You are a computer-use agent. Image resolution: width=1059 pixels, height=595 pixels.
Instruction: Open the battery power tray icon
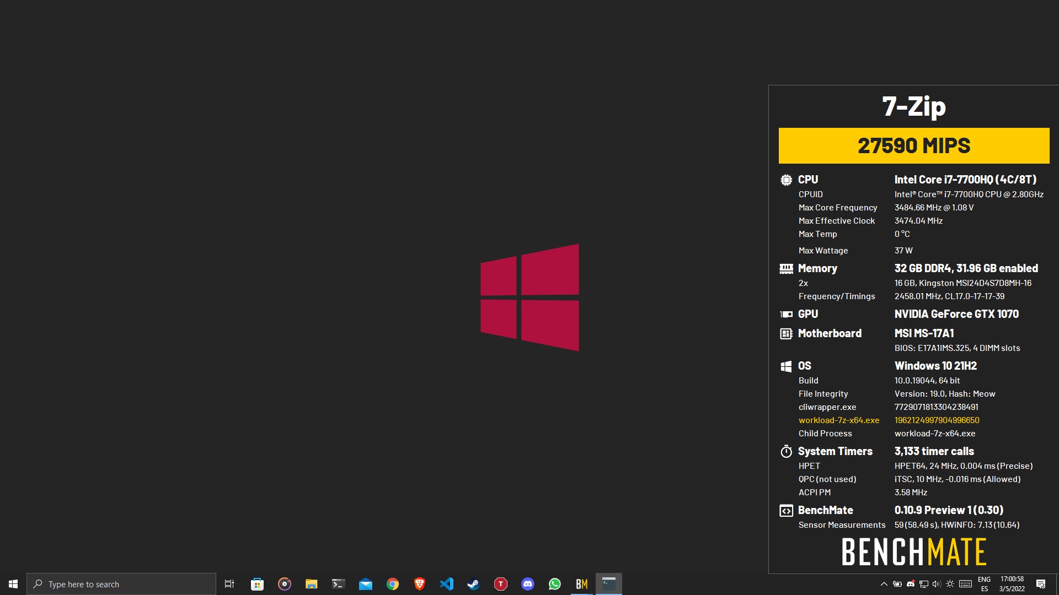(897, 584)
